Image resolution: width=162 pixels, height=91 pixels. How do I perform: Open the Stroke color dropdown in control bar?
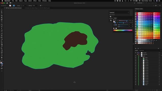pyautogui.click(x=15, y=6)
